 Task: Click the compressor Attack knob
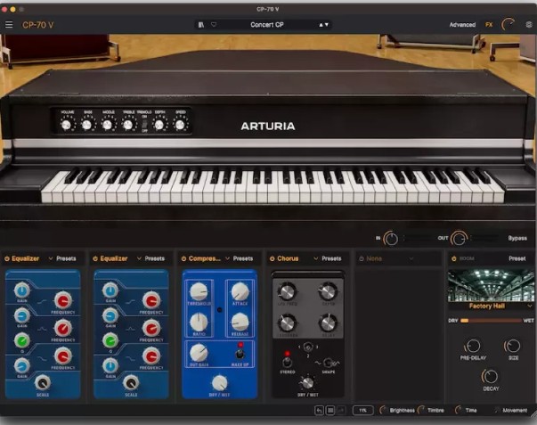pyautogui.click(x=240, y=291)
